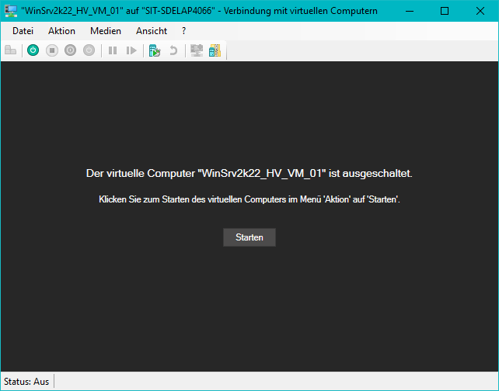Click the Enhanced Session monitor icon
Viewport: 499px width, 391px height.
tap(197, 50)
